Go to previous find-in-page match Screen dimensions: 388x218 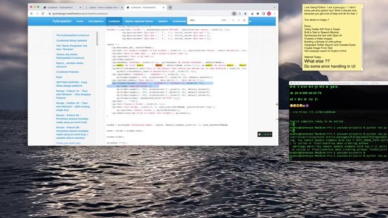(x=233, y=20)
